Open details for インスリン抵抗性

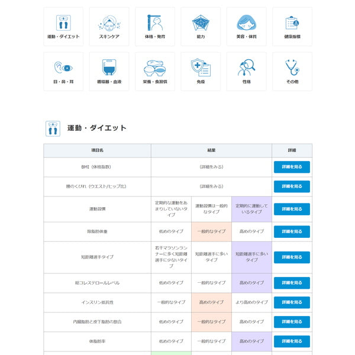click(292, 302)
